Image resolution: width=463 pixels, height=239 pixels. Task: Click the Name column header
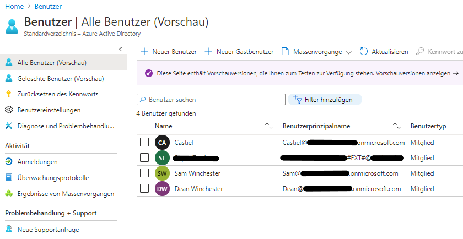click(x=163, y=126)
